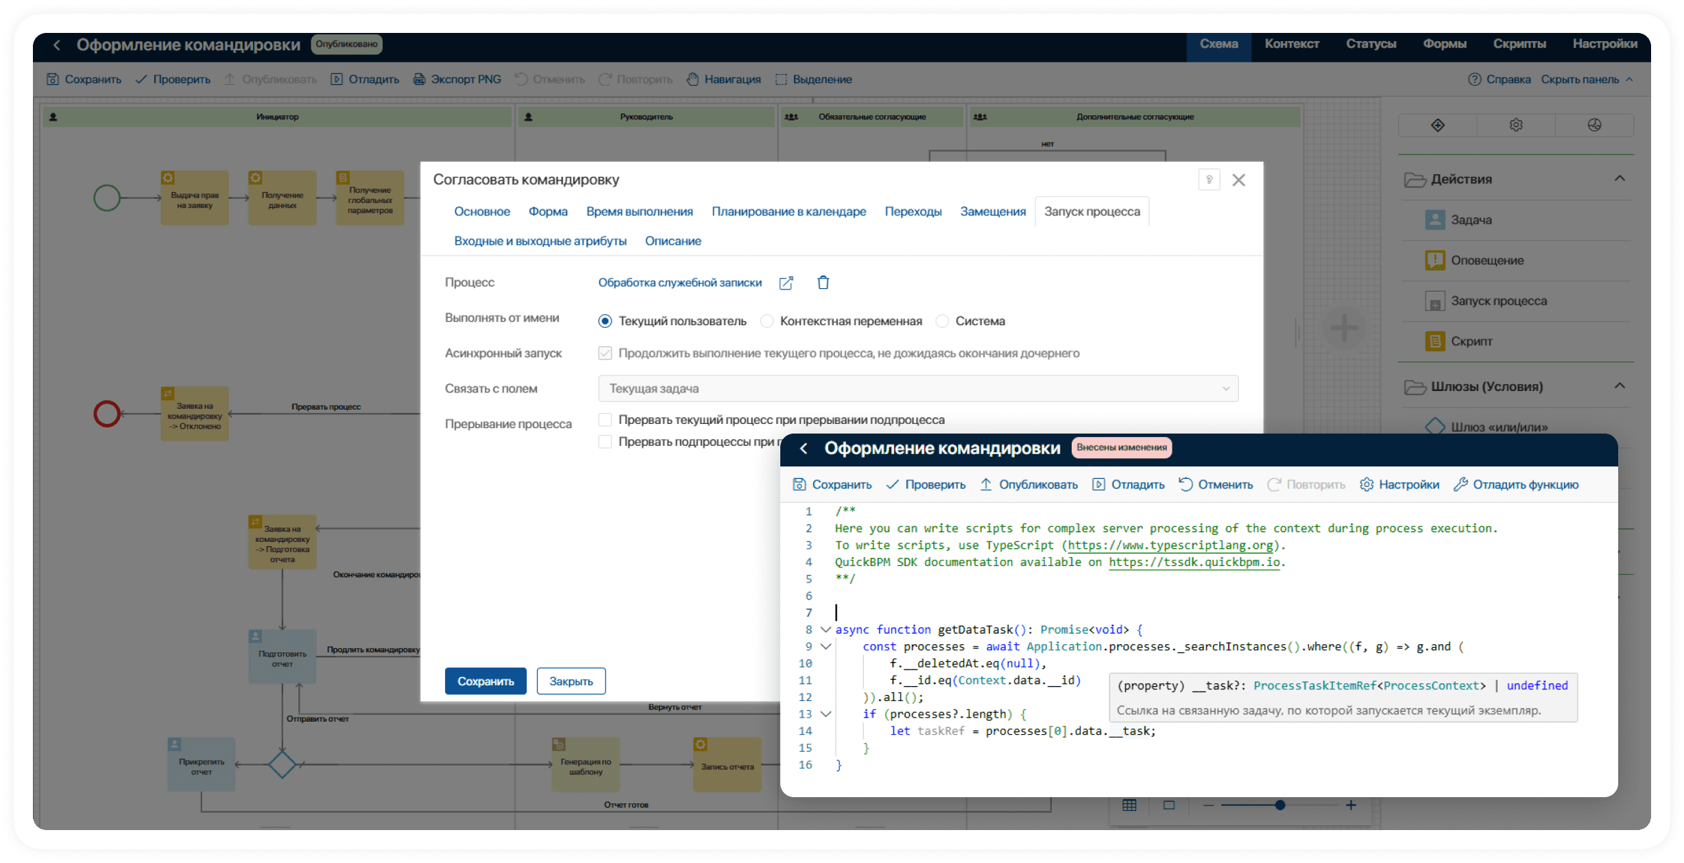Click Debug function wrench icon
This screenshot has width=1684, height=863.
1460,484
